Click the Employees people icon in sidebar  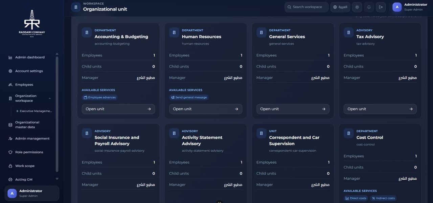[10, 85]
